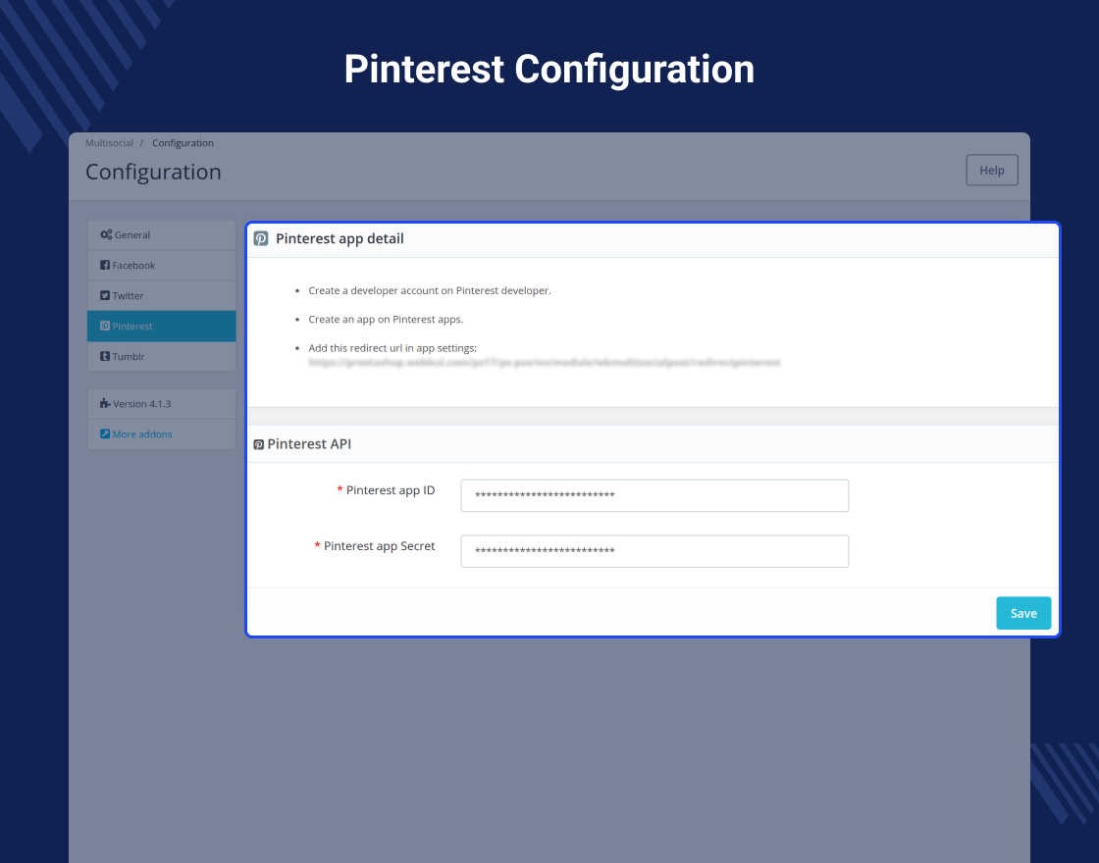Select the Twitter tab in sidebar
1099x863 pixels.
(x=161, y=295)
